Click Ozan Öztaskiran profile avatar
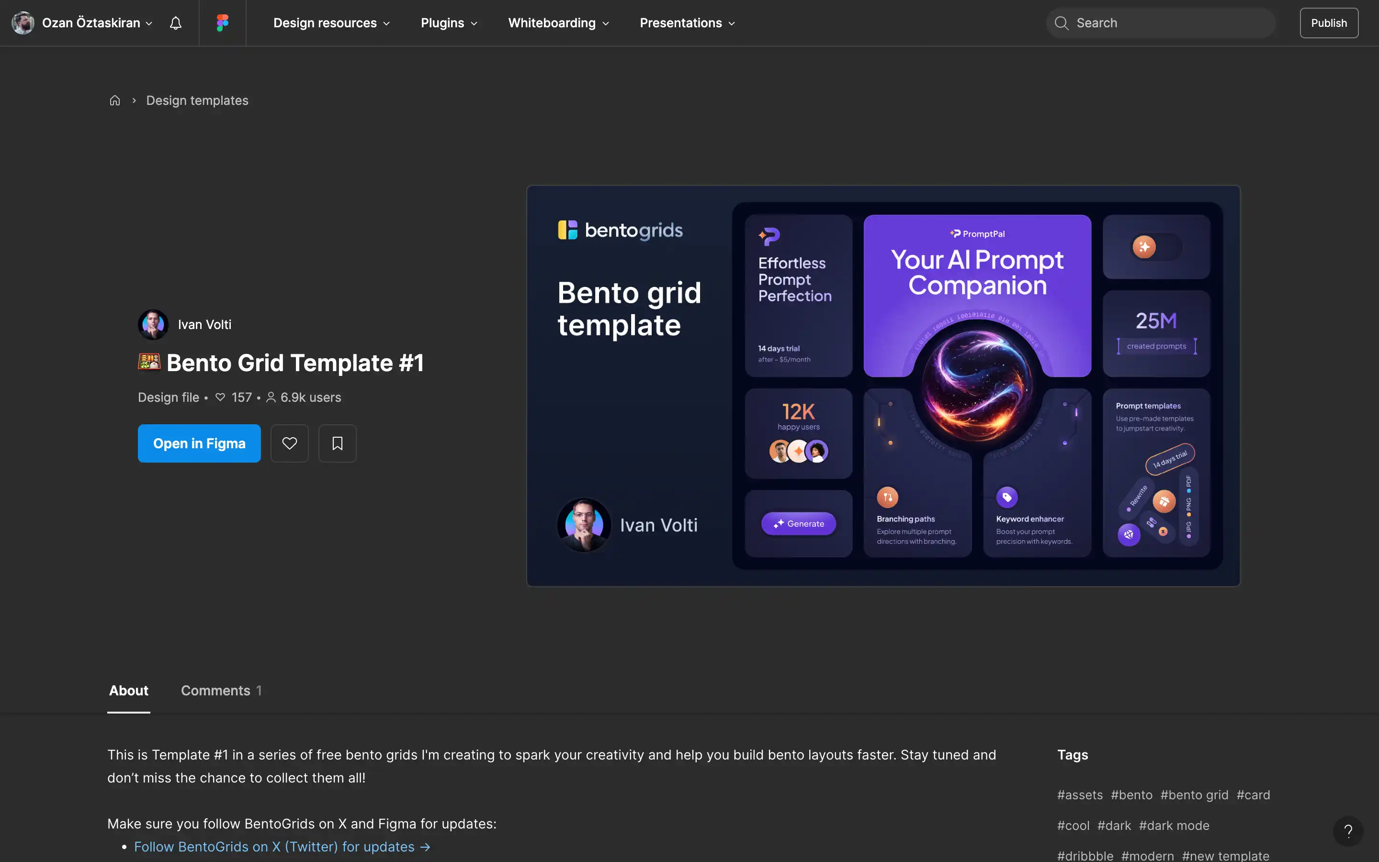Image resolution: width=1379 pixels, height=862 pixels. (x=23, y=23)
